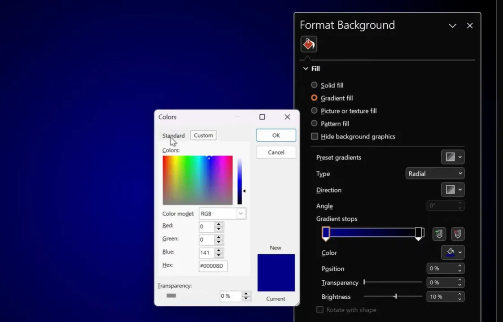Viewport: 503px width, 322px height.
Task: Click the Fill paint bucket icon
Action: [309, 44]
